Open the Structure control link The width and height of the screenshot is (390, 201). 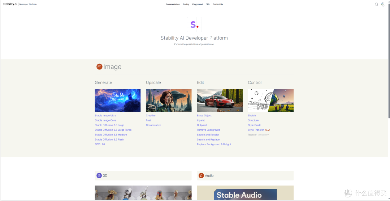point(253,120)
